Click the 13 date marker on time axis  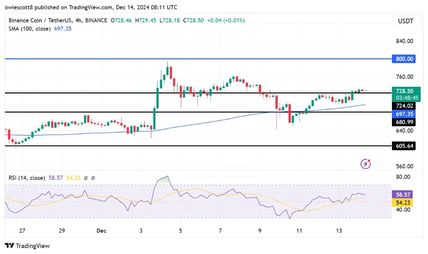pyautogui.click(x=339, y=231)
